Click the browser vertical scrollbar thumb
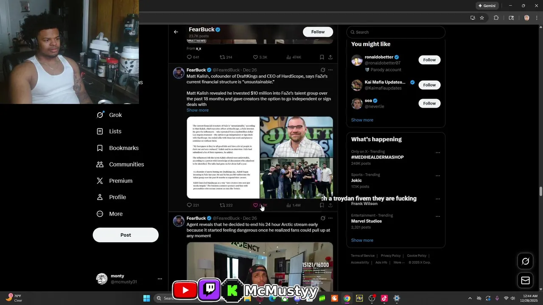This screenshot has height=305, width=543. coord(540,191)
